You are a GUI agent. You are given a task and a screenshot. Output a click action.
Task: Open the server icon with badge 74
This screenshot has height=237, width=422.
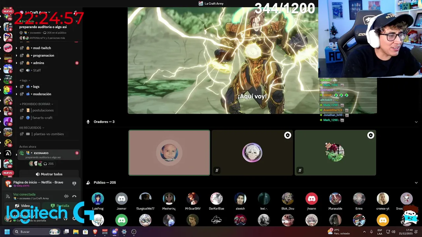tap(8, 37)
